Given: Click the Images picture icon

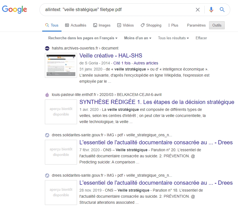Looking at the screenshot, I should point(95,25).
